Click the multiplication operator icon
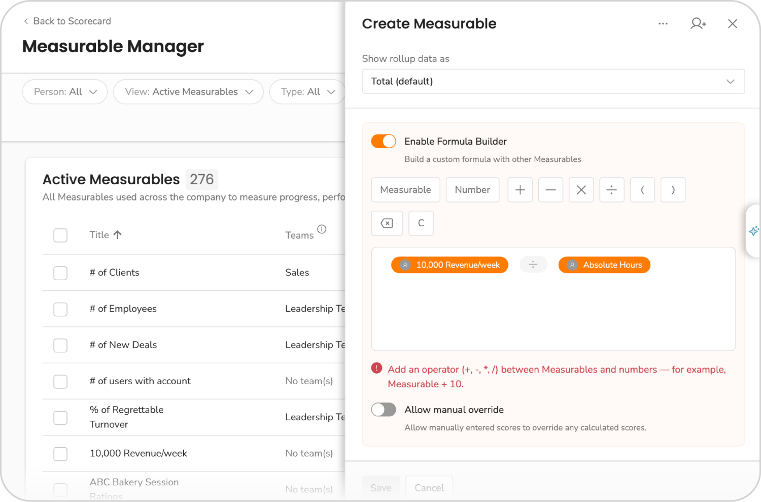This screenshot has width=761, height=502. [581, 189]
